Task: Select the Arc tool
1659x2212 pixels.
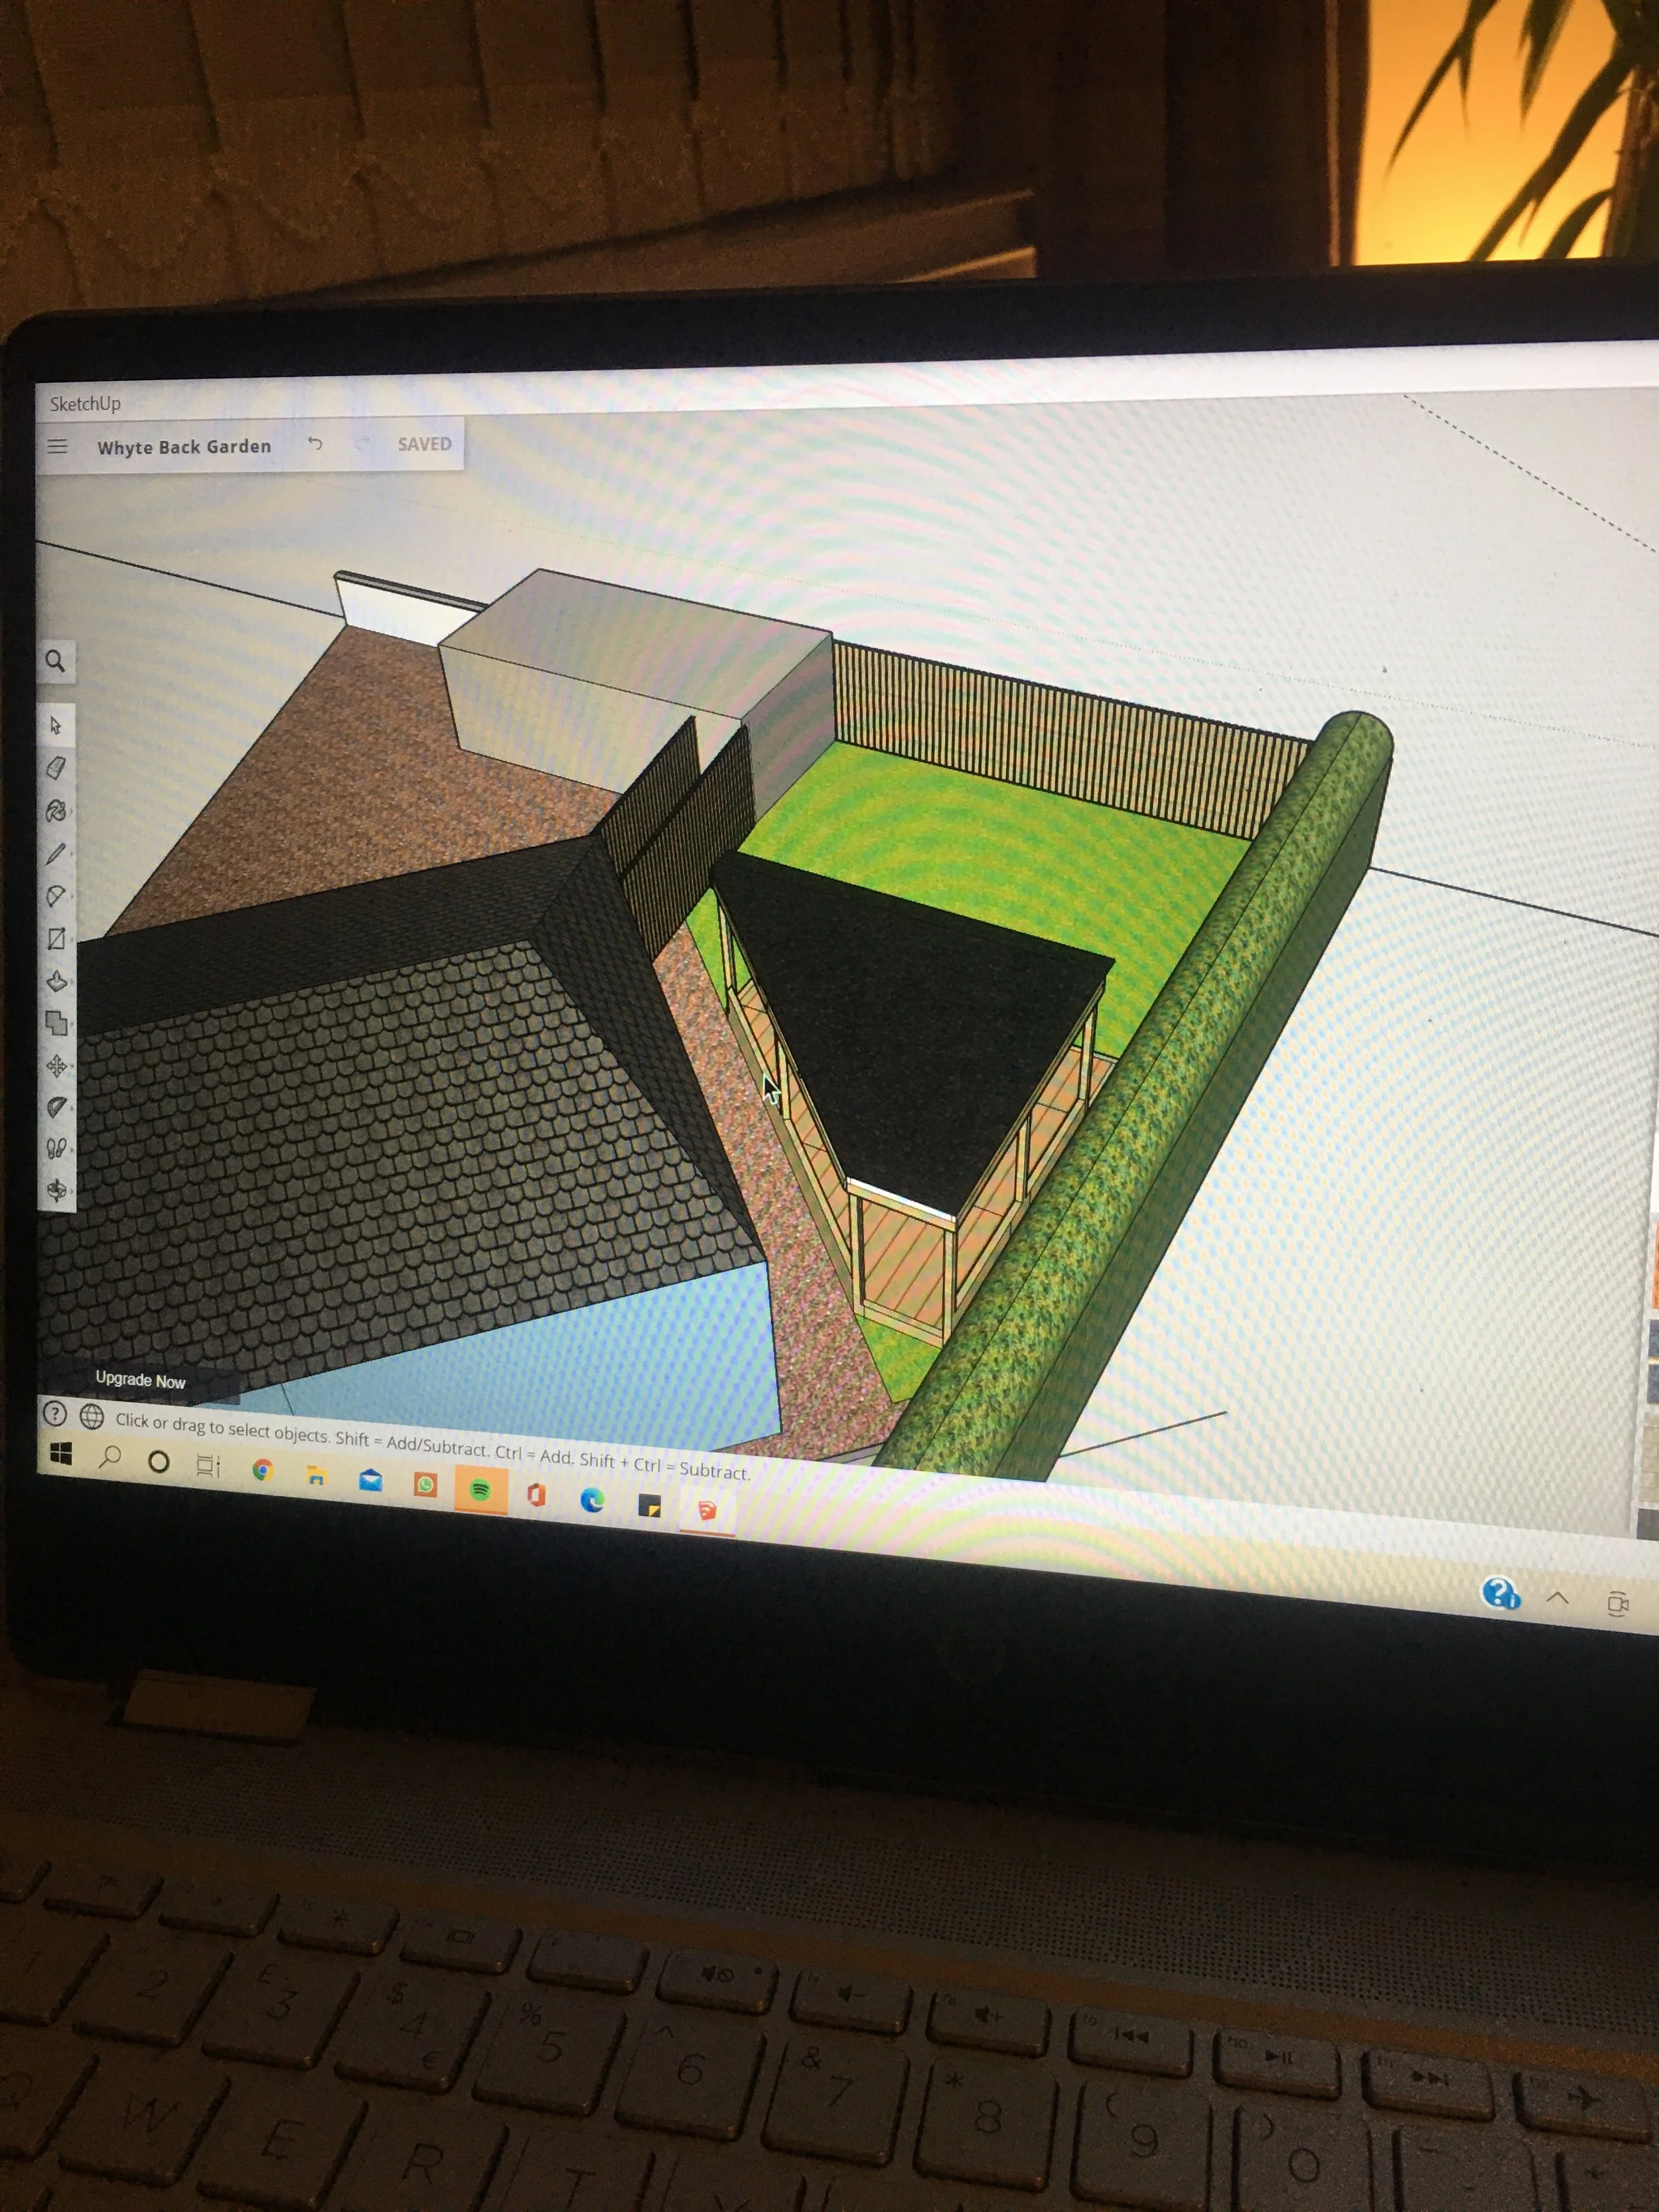Action: 56,896
